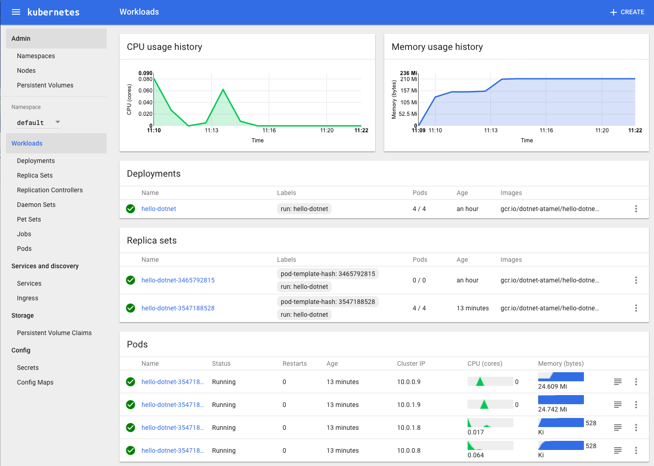Open actions menu for hello-dotnet-3465792815 replica set

636,280
